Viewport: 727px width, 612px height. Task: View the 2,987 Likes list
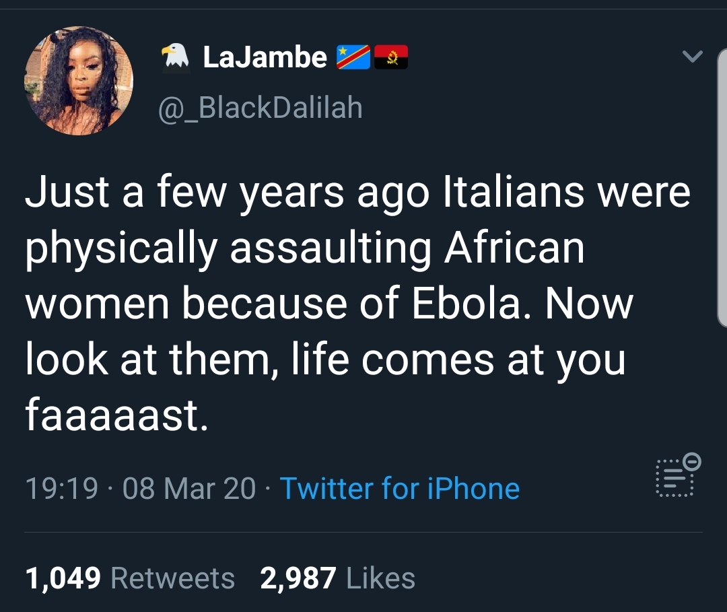(x=338, y=578)
